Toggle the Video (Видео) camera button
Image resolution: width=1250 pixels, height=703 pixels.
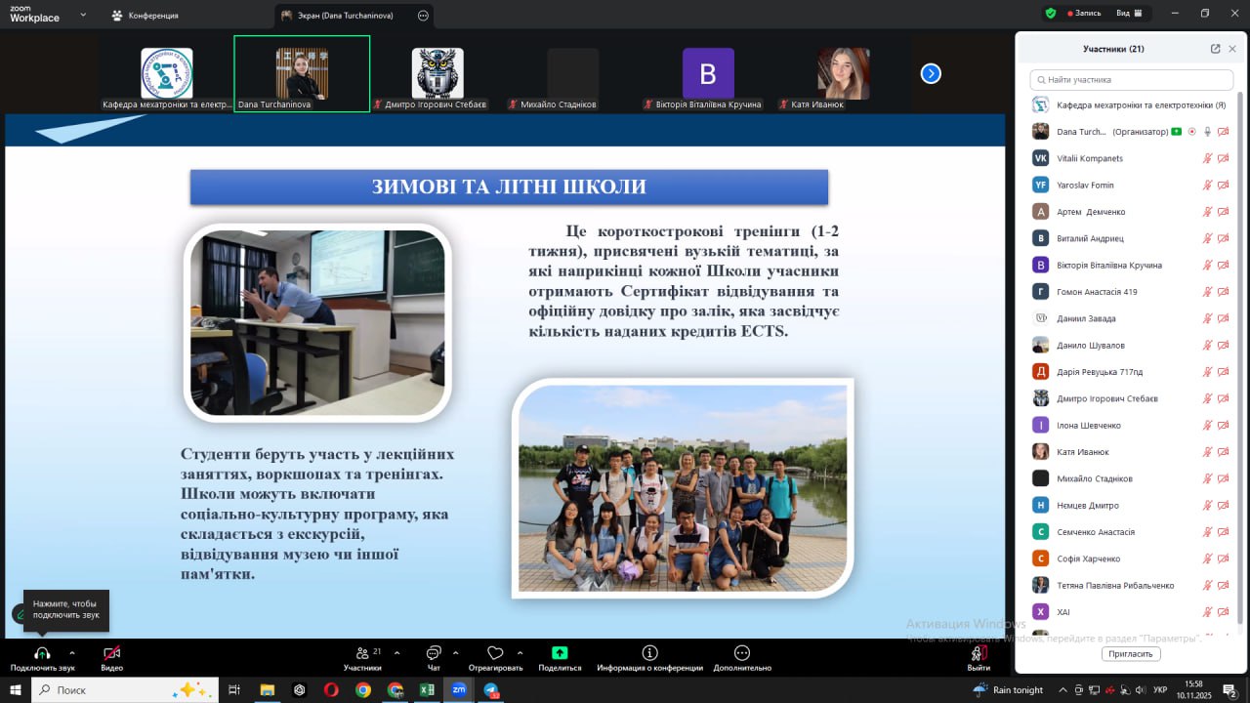111,653
